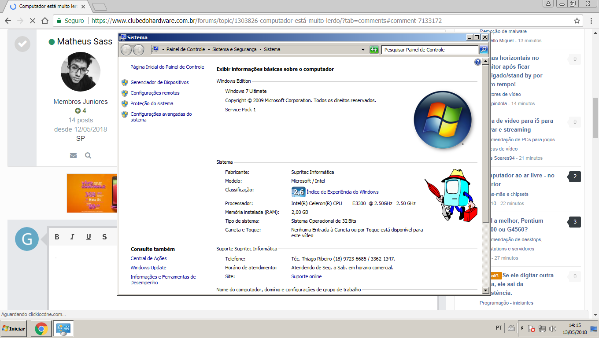Click the search magnifier in Sistema window
The height and width of the screenshot is (338, 599).
tap(484, 50)
